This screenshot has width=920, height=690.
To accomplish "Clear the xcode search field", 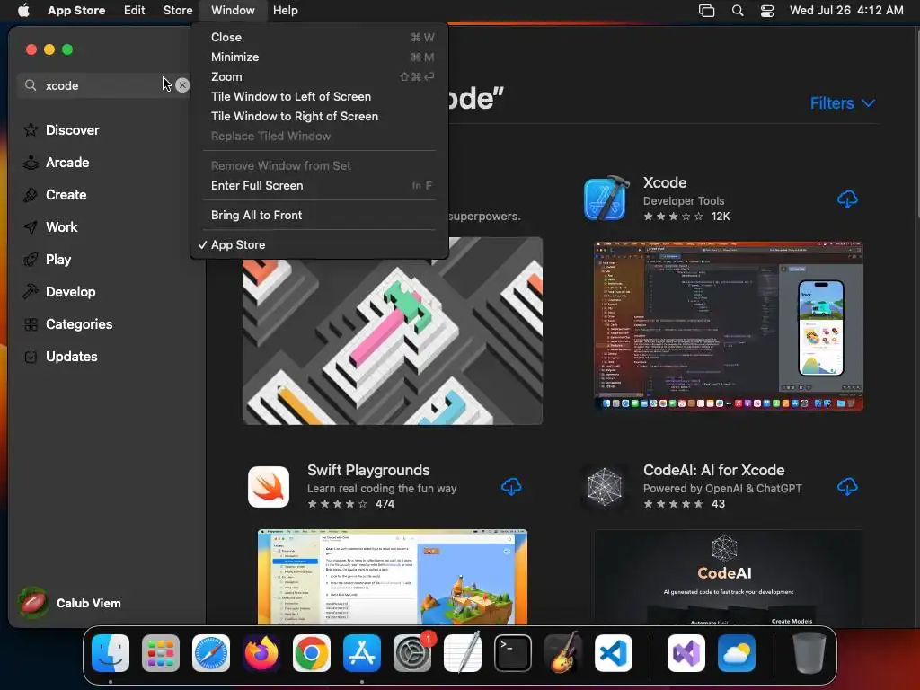I will coord(182,85).
